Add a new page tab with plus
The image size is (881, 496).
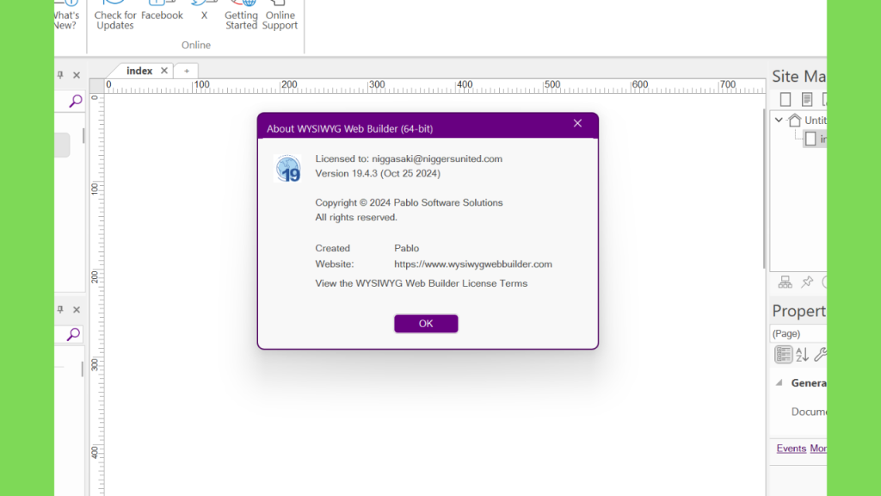[x=187, y=71]
